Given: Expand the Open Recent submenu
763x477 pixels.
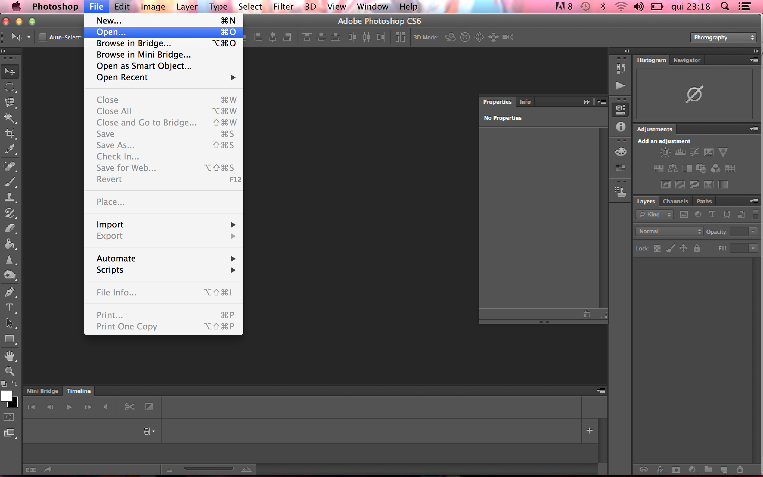Looking at the screenshot, I should (163, 77).
